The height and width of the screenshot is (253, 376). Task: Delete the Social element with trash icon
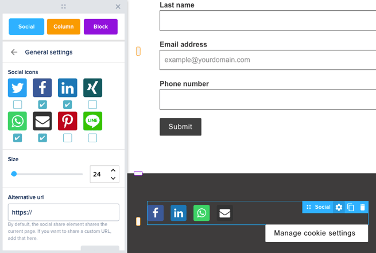coord(362,207)
